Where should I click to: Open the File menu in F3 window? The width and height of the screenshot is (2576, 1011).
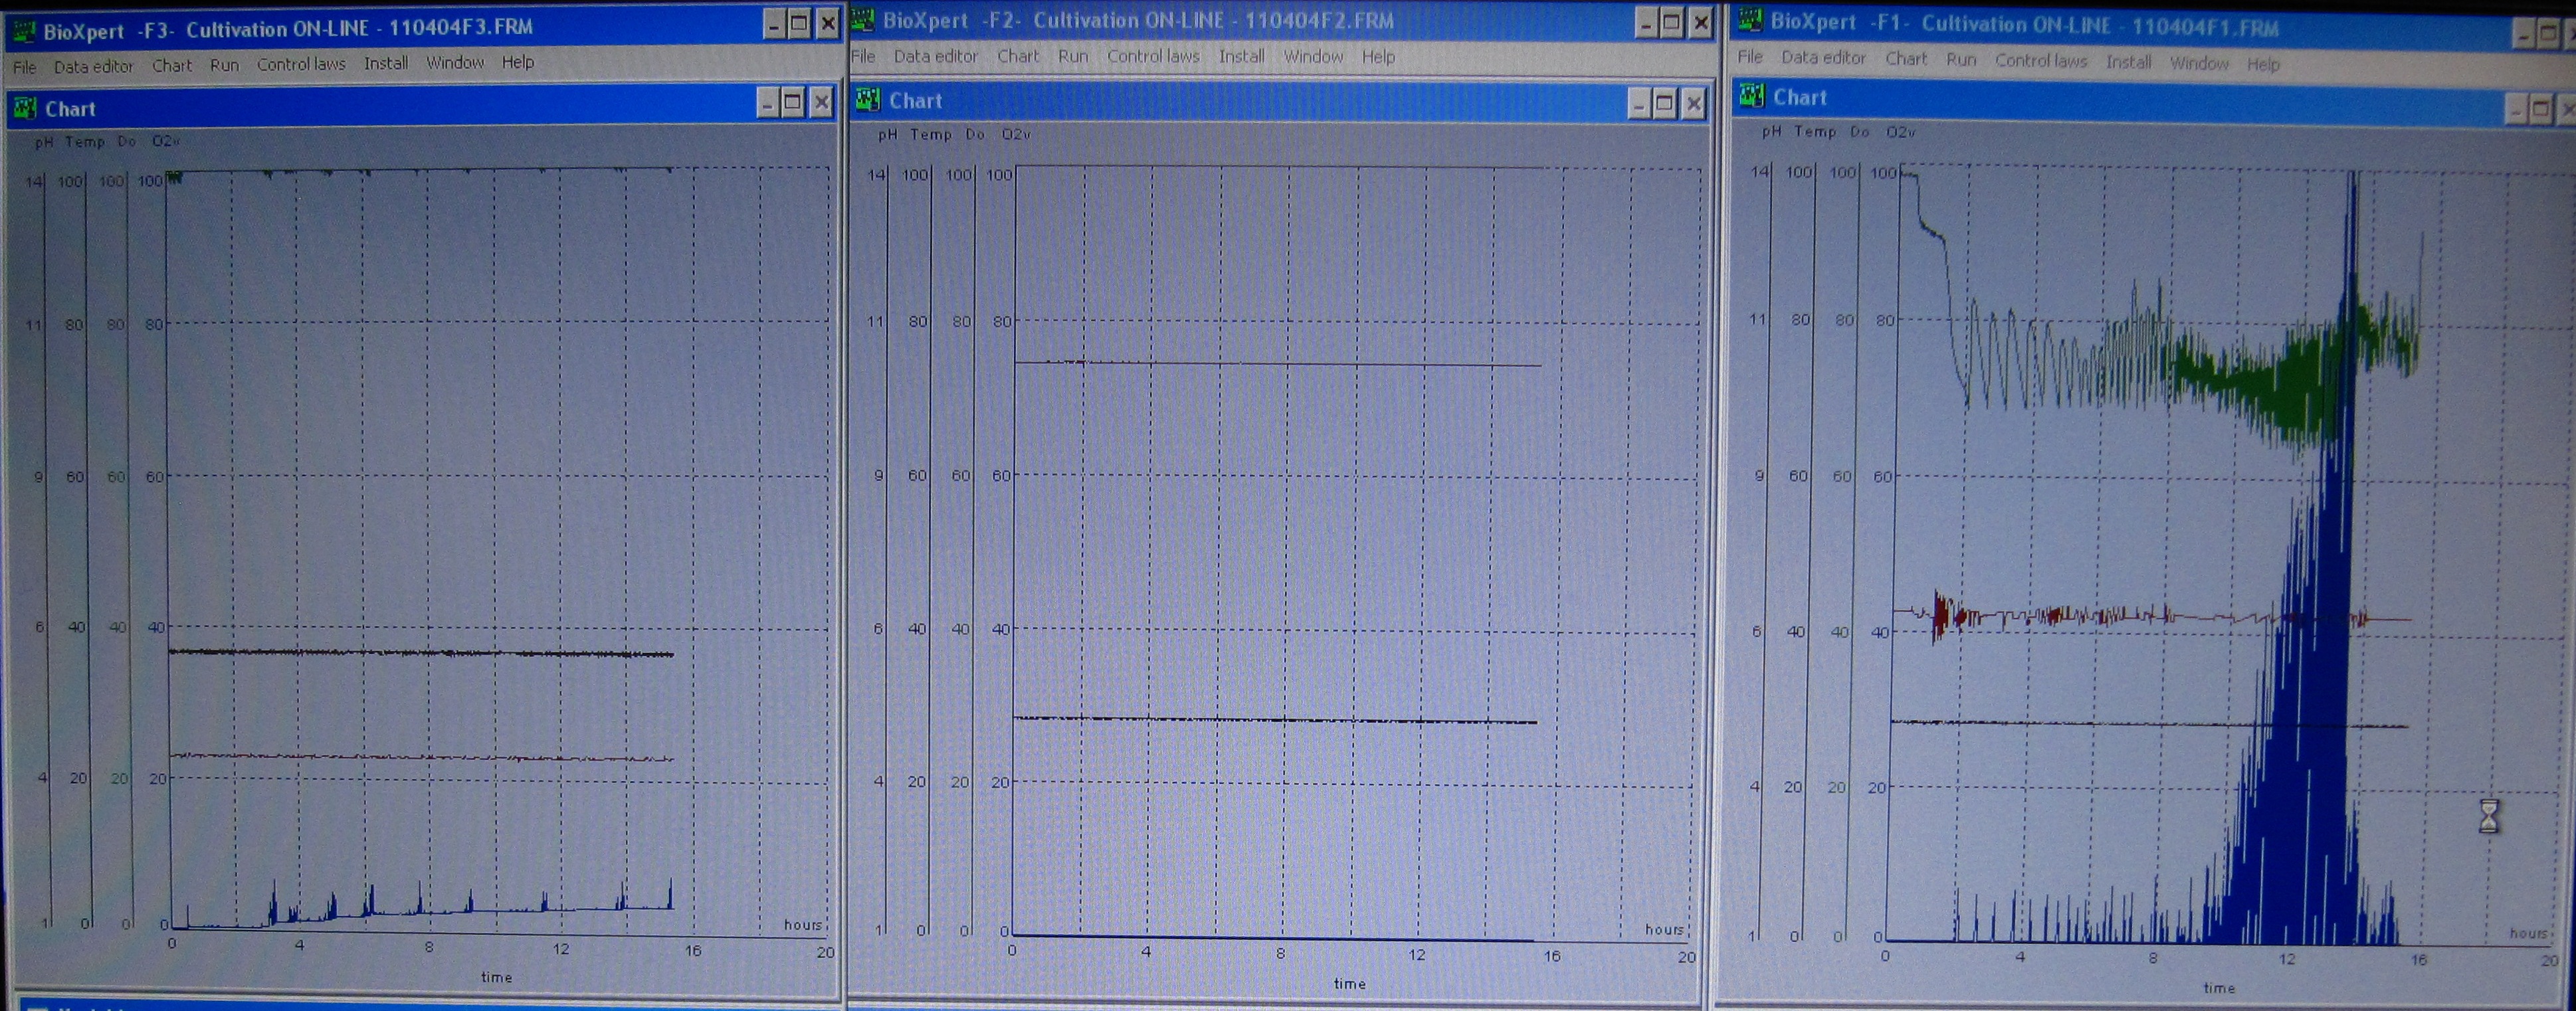[x=24, y=67]
